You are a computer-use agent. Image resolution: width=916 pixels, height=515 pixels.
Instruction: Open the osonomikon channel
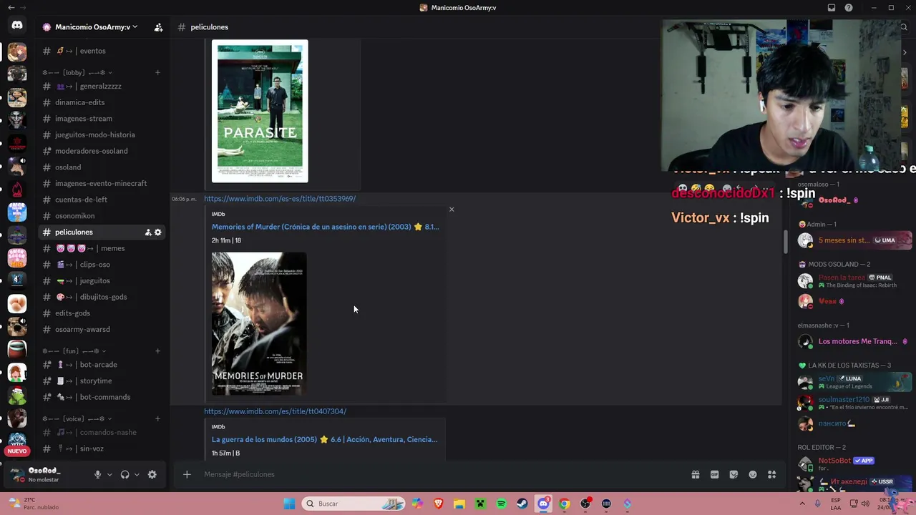point(102,216)
